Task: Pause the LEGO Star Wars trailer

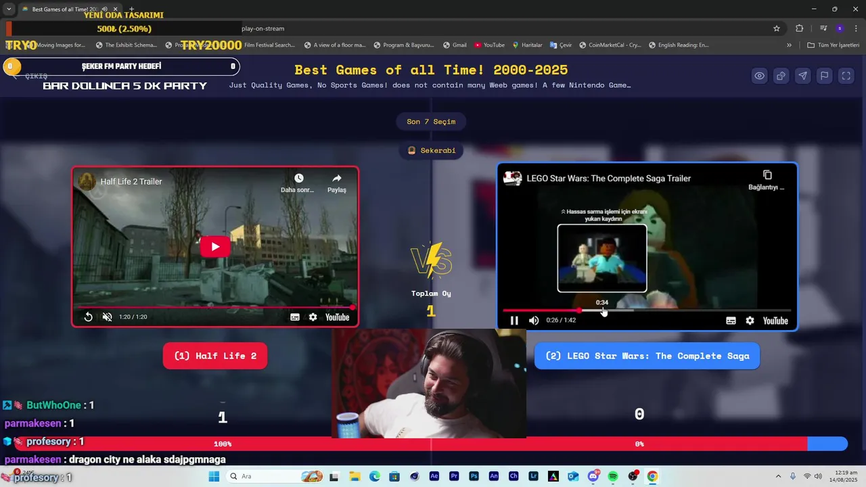Action: point(514,321)
